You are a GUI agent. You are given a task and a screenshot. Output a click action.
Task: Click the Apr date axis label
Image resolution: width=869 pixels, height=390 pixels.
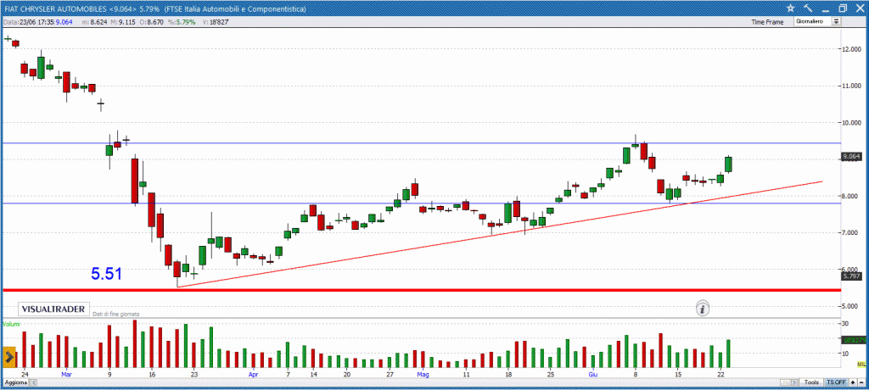click(253, 374)
